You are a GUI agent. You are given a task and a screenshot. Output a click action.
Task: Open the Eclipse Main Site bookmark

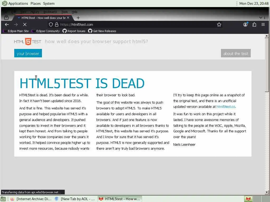[16, 31]
